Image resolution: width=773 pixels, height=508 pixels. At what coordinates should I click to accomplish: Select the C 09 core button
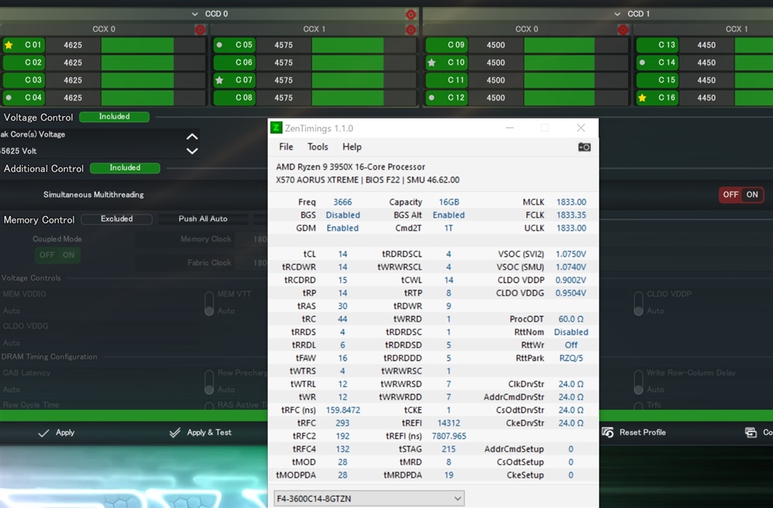coord(447,45)
